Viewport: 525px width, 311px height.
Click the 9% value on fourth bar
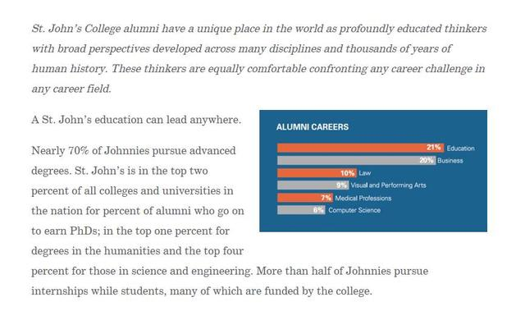(341, 185)
